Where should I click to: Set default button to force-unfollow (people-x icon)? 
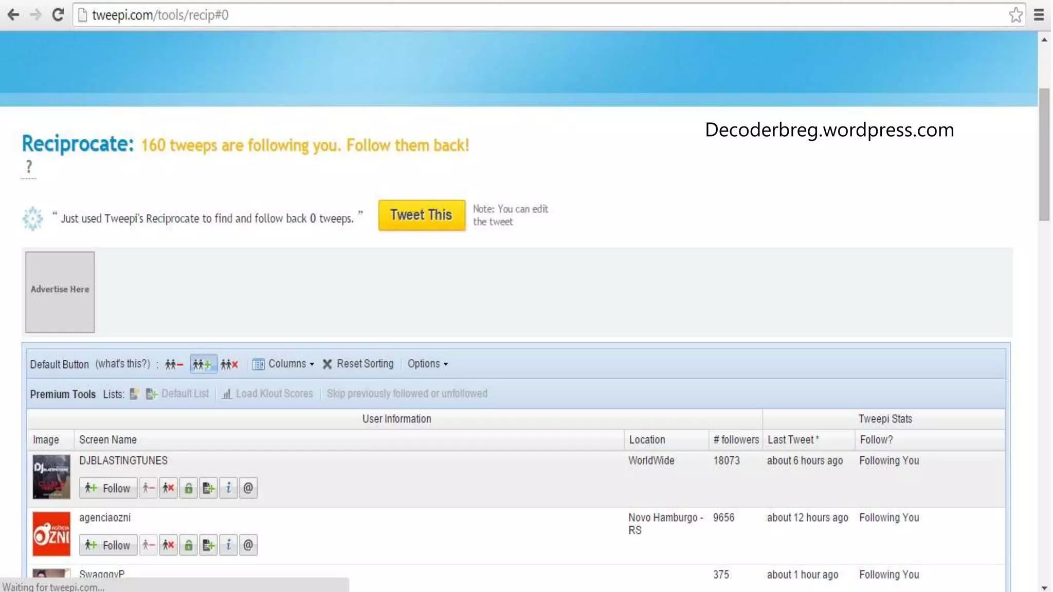pos(229,364)
